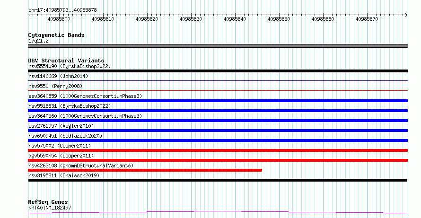Select the blue esv3640559 variant bar
Viewport: 421px width, 218px height.
click(218, 101)
